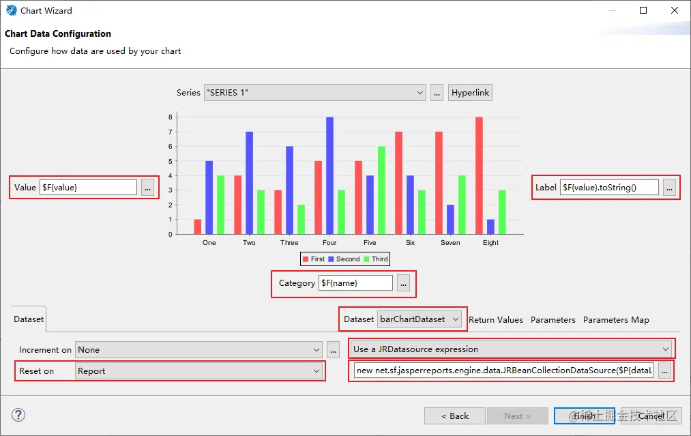Screen dimensions: 691x436
Task: Switch to the Return Values tab
Action: tap(496, 320)
